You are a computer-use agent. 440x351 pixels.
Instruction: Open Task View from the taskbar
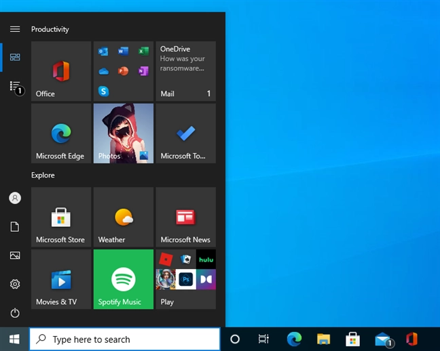(263, 339)
